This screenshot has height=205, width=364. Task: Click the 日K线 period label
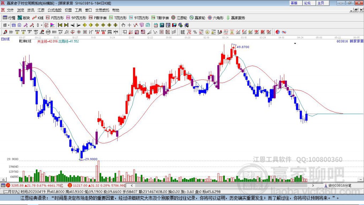click(x=5, y=39)
